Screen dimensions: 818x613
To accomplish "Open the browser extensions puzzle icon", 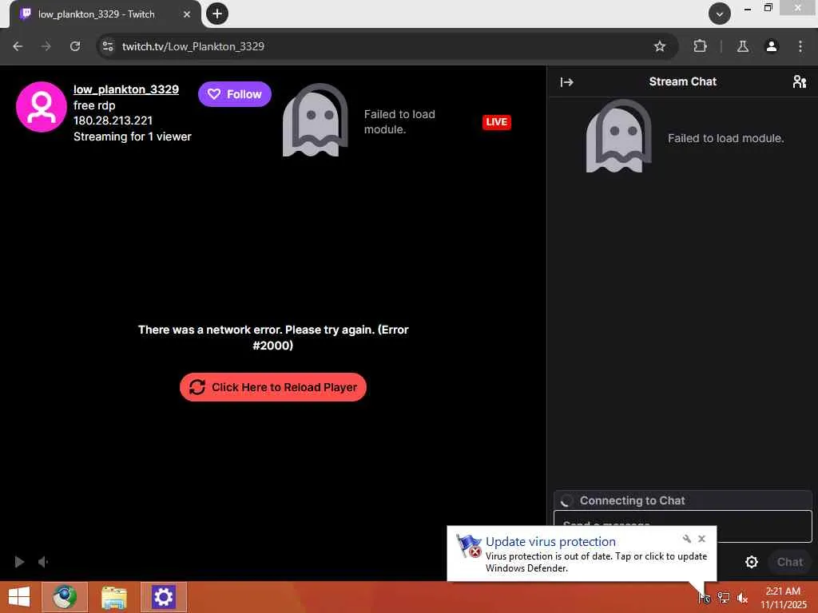I will coord(700,46).
